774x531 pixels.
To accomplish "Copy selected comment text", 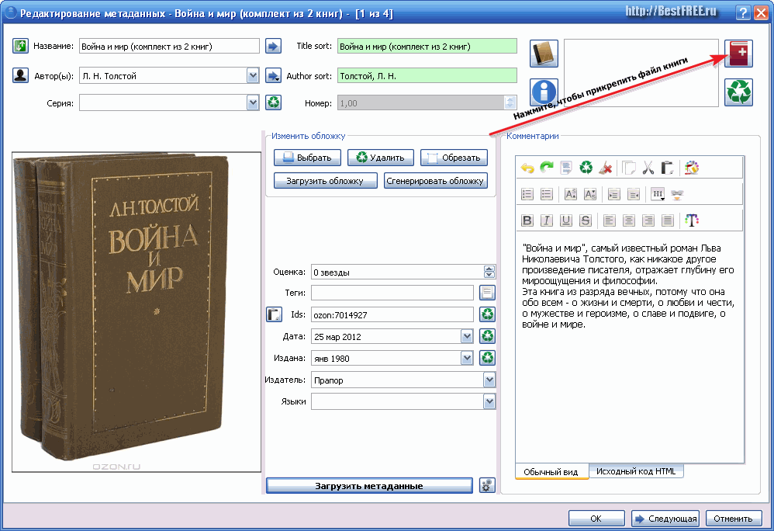I will (x=629, y=168).
